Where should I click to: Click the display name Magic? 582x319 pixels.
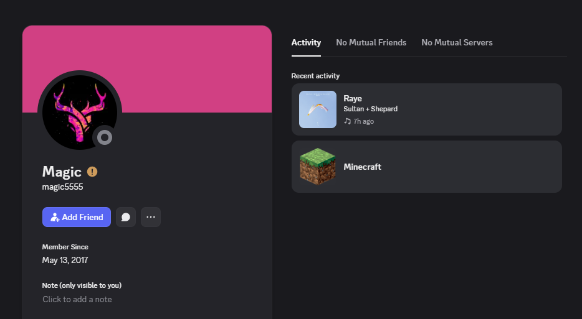[x=62, y=172]
